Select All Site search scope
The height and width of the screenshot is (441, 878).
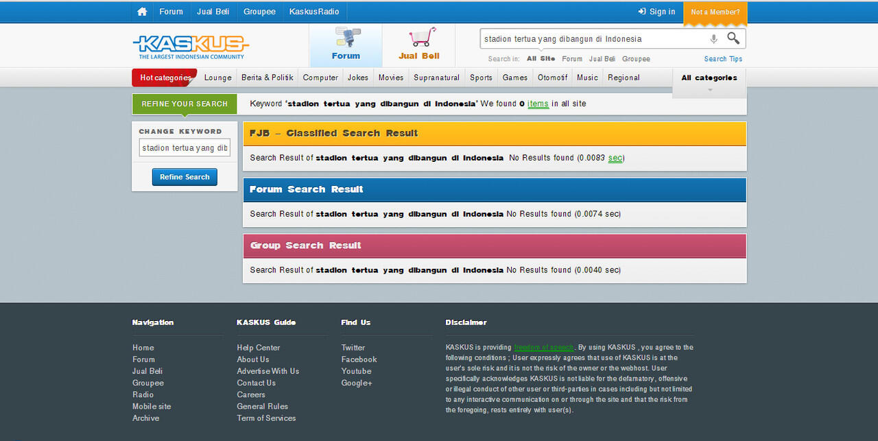541,59
